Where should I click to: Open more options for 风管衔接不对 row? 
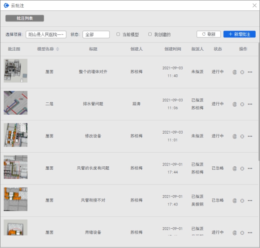[250, 200]
